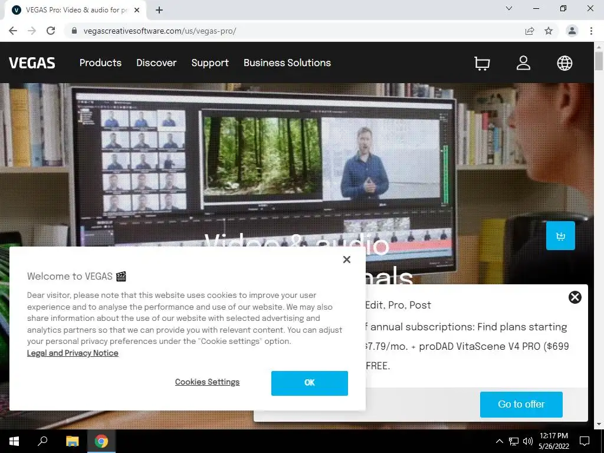Close the cookie welcome dialog
Image resolution: width=604 pixels, height=453 pixels.
(x=347, y=260)
